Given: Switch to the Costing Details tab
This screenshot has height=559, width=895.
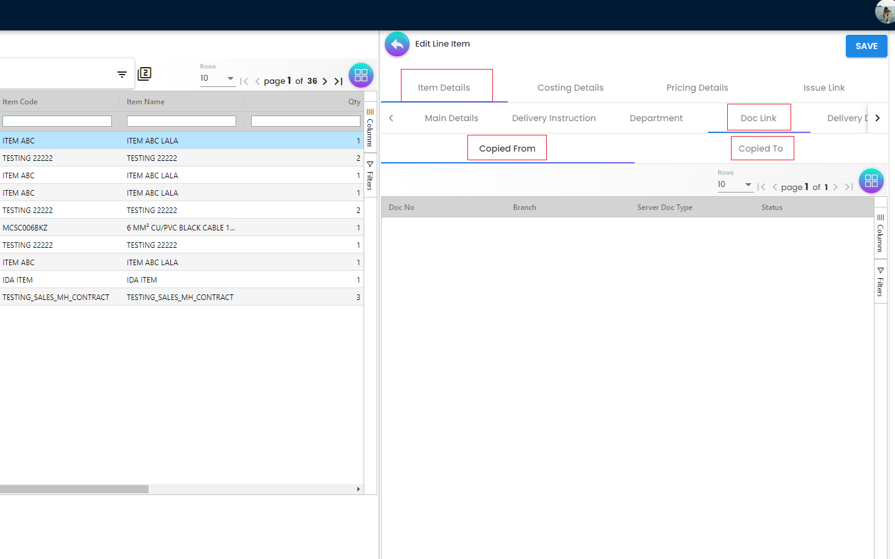Looking at the screenshot, I should pos(570,88).
